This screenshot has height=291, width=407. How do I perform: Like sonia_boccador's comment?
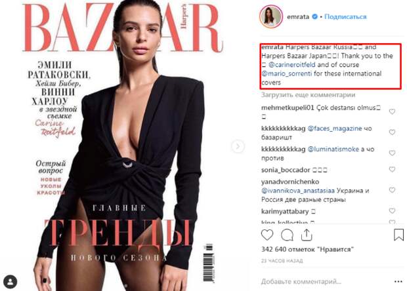click(392, 170)
